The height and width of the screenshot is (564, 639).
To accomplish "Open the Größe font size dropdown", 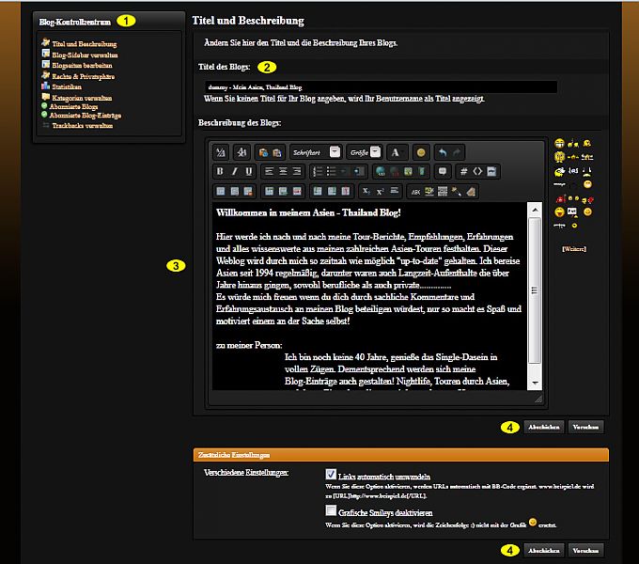I will pos(365,152).
